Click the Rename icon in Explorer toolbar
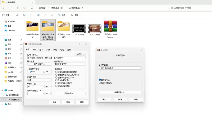This screenshot has width=212, height=121. (x=38, y=15)
